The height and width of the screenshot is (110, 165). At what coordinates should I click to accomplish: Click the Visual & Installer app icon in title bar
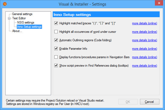tap(5, 4)
